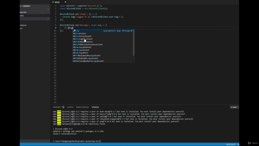Select the msg parameter suggestion
The width and height of the screenshot is (259, 146).
(x=103, y=31)
